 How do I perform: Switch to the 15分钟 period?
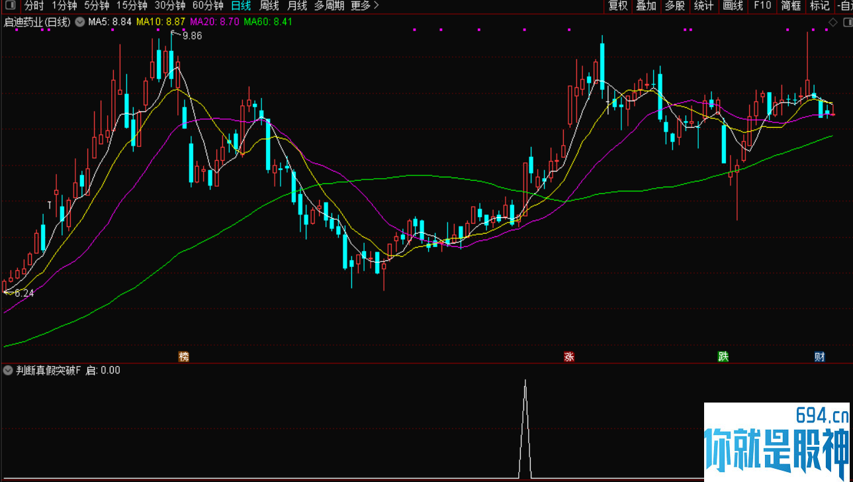(132, 6)
